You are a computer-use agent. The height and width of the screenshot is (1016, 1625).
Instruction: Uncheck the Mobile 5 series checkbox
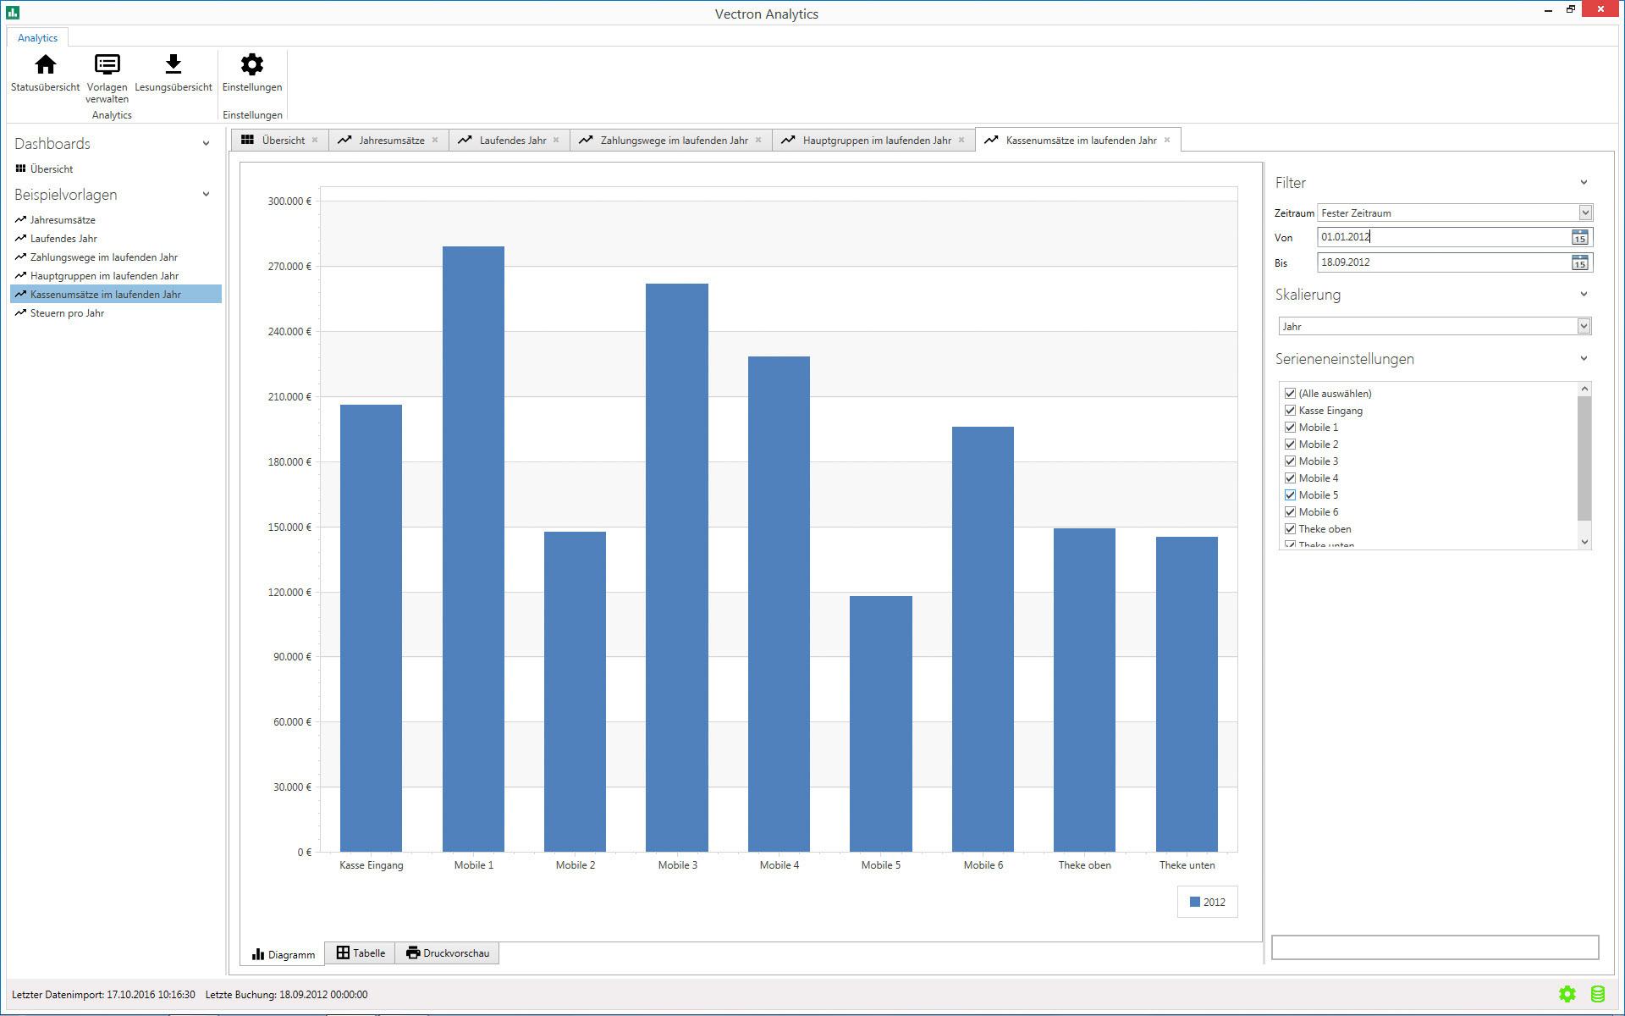(1290, 495)
